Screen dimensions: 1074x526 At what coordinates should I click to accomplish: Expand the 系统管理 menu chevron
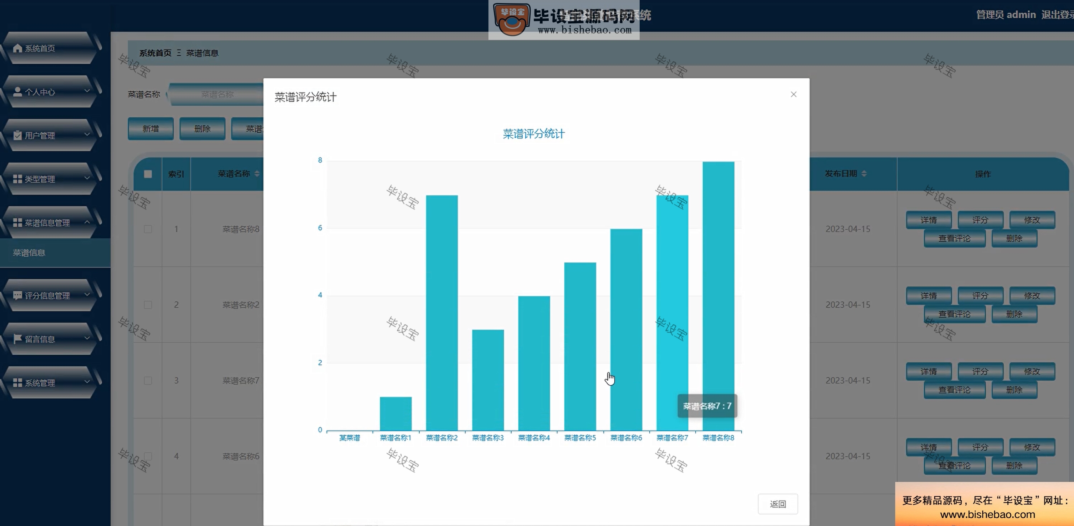[87, 382]
